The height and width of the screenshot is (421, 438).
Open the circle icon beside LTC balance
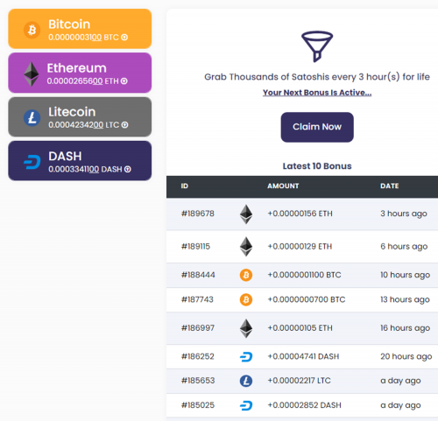click(x=124, y=125)
